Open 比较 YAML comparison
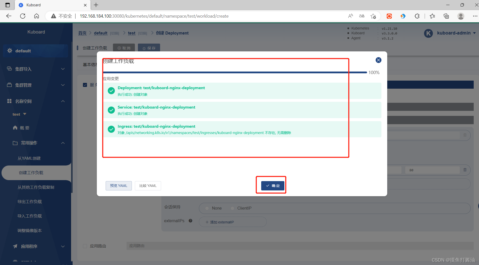 pyautogui.click(x=148, y=186)
